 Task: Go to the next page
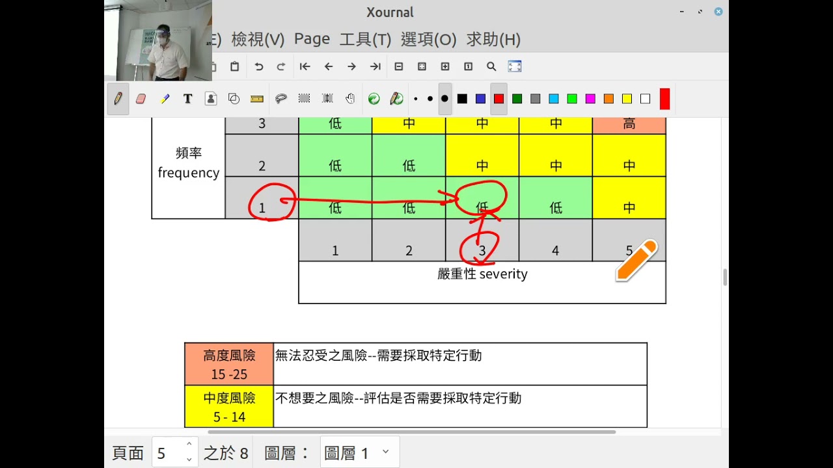tap(351, 66)
